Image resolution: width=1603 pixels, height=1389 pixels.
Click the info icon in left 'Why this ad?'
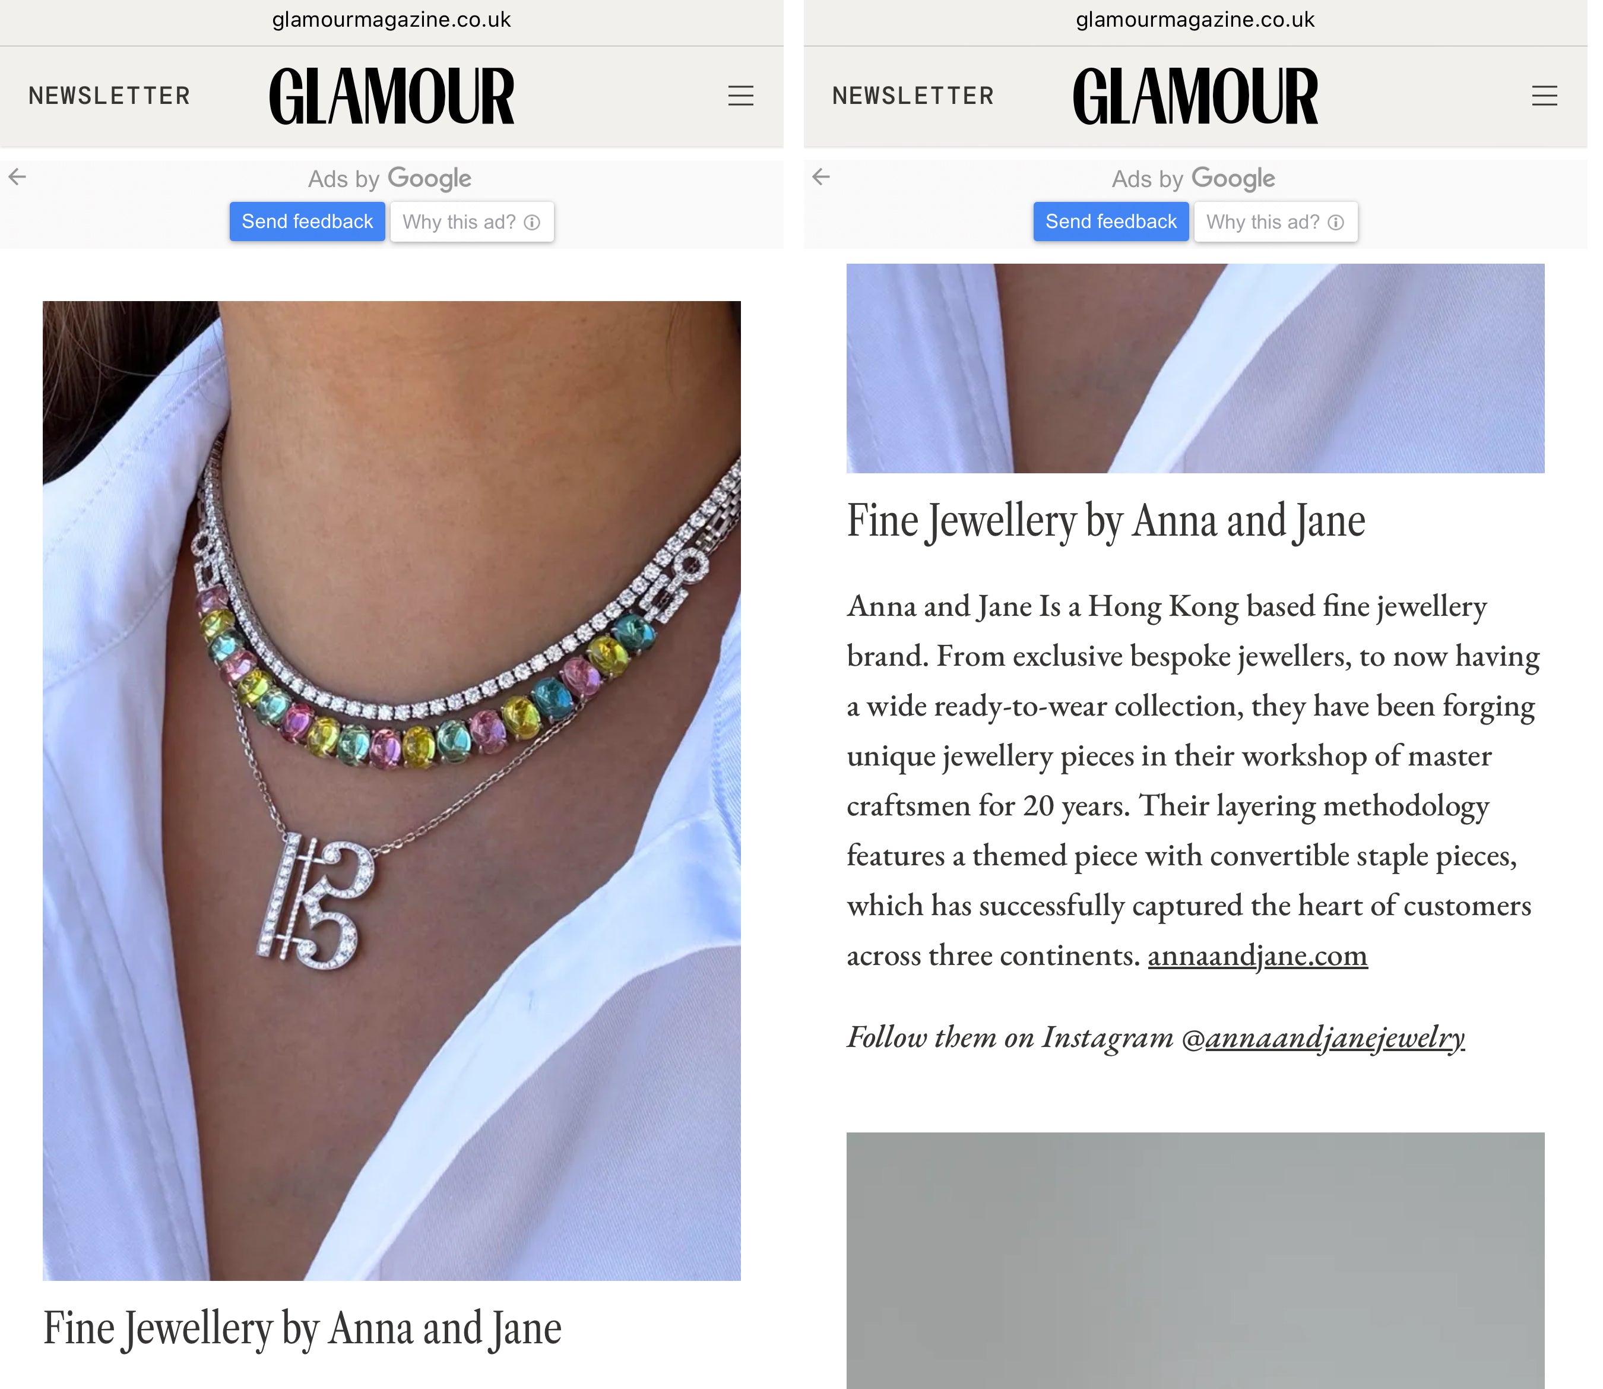pyautogui.click(x=533, y=223)
